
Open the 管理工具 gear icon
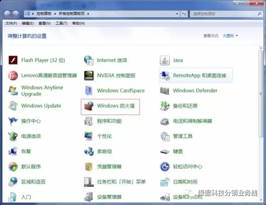(165, 136)
